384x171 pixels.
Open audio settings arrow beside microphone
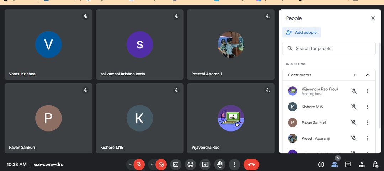tap(130, 164)
